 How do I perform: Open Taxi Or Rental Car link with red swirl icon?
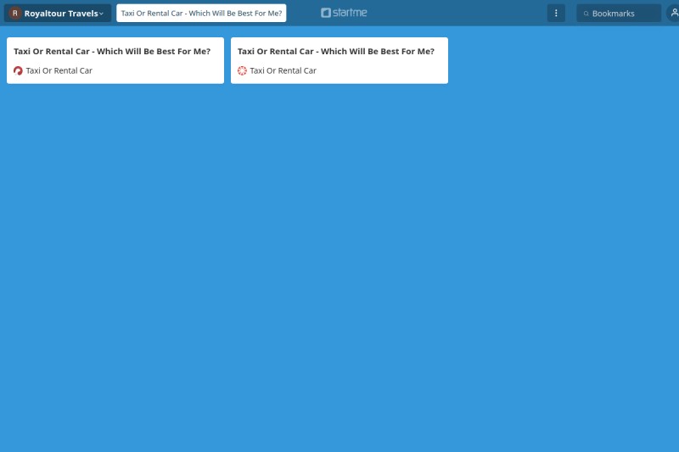click(59, 70)
